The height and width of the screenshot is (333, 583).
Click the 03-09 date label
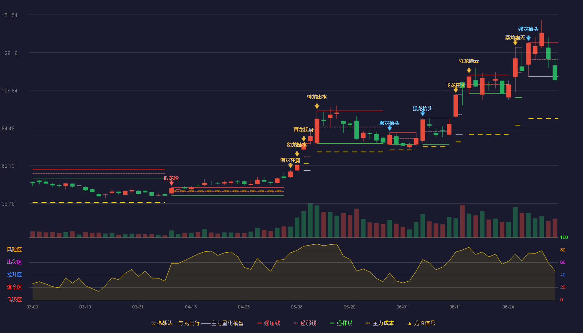coord(32,307)
